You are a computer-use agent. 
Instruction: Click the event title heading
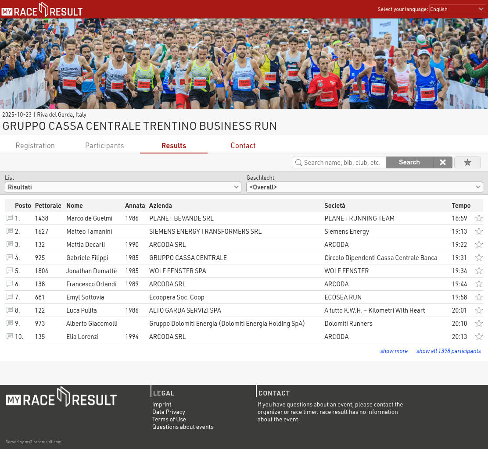pos(140,126)
